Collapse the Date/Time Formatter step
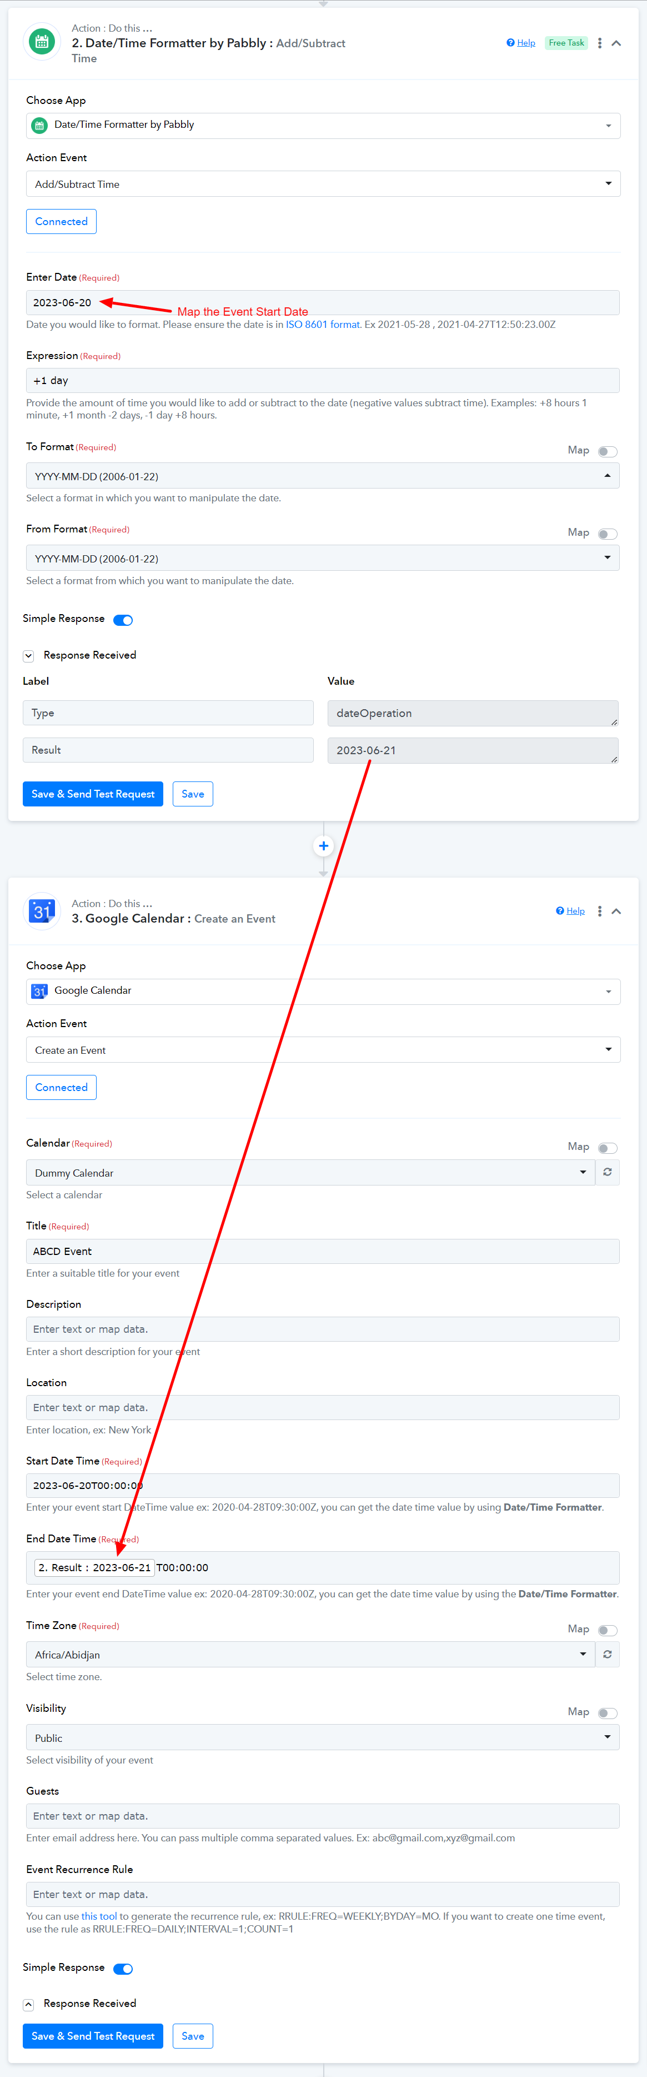This screenshot has height=2077, width=647. coord(616,43)
